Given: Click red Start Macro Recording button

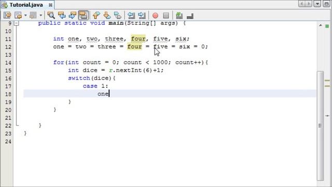Looking at the screenshot, I should [156, 16].
